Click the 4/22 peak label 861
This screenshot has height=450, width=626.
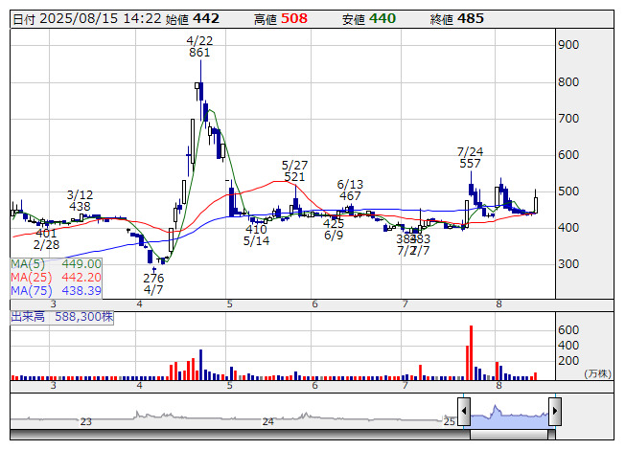click(x=199, y=53)
